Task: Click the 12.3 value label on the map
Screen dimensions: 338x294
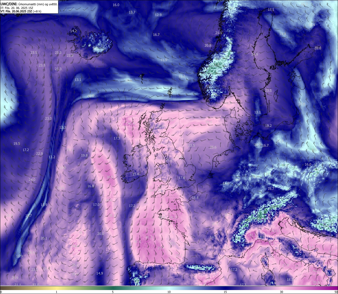Action: click(63, 128)
